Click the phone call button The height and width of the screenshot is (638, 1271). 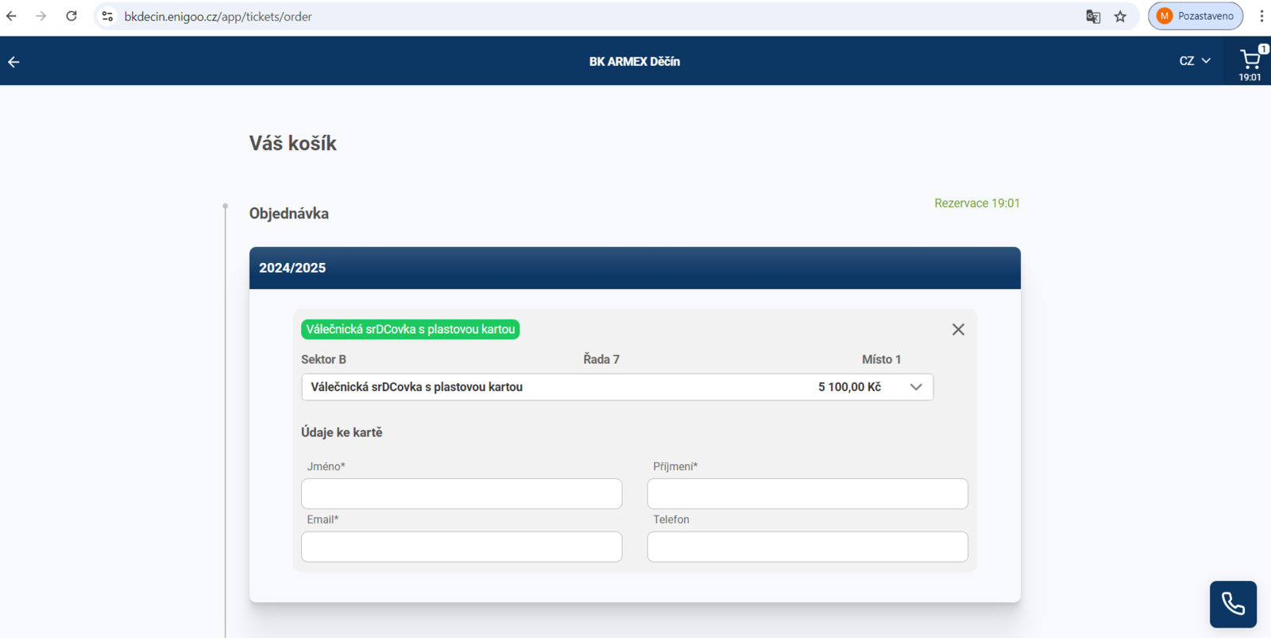(1233, 604)
